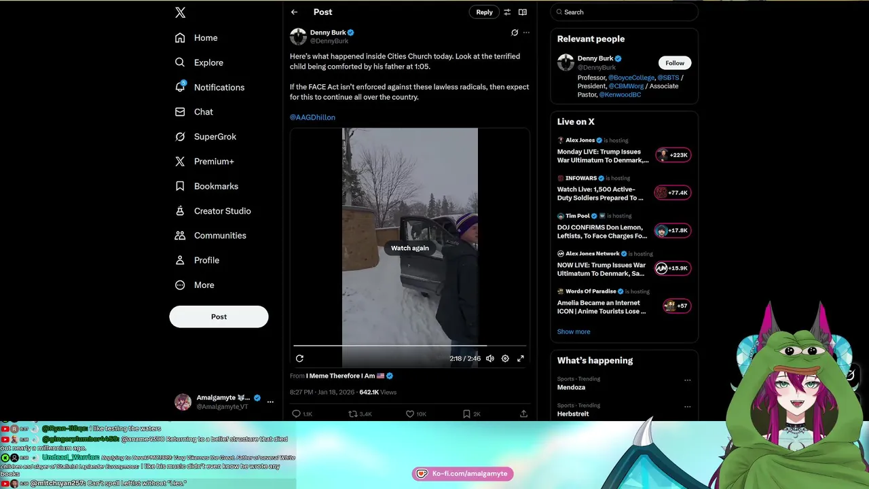
Task: Open the Mendoza trending topic
Action: [571, 387]
